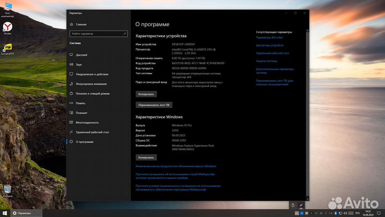Copy Windows specs with the lower Копировать button

pos(146,157)
